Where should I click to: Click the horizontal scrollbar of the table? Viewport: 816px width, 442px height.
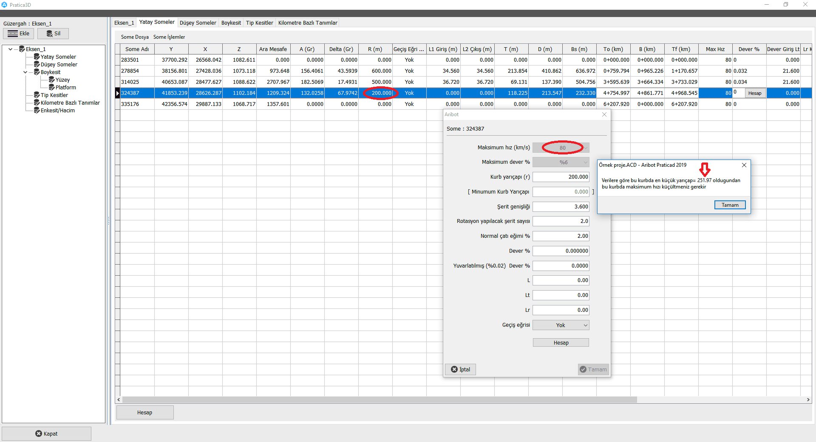(378, 400)
